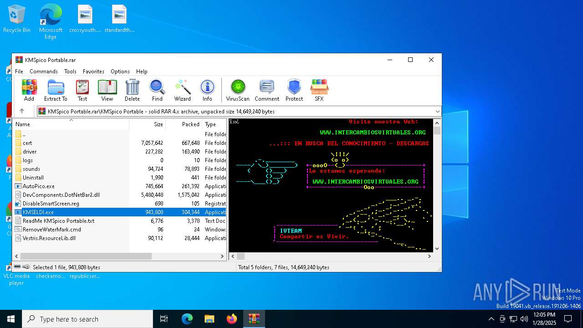
Task: Create SFX archive
Action: pos(319,90)
